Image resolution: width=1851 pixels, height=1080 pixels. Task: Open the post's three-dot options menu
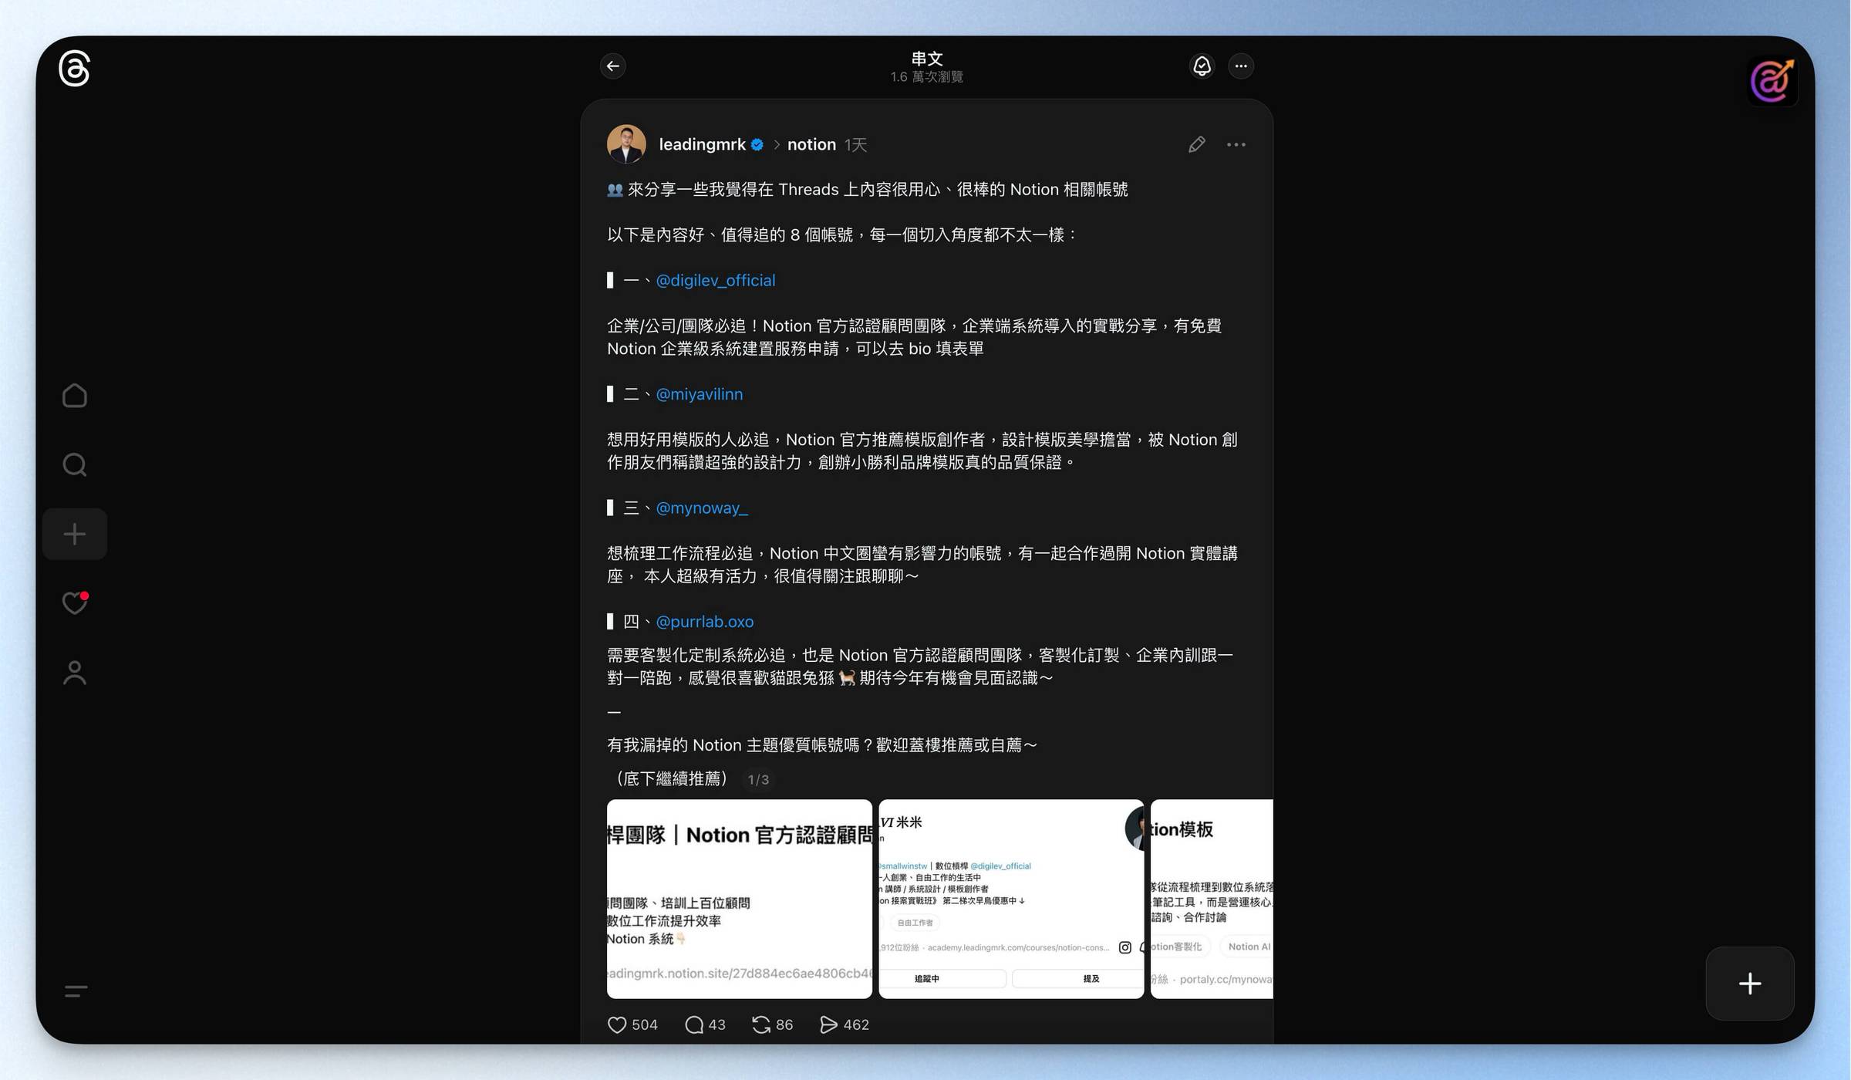[x=1236, y=144]
